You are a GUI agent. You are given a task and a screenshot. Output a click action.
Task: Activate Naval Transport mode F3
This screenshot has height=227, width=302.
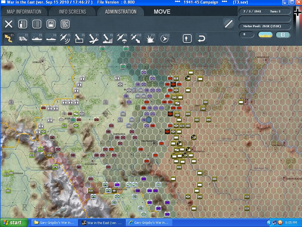pyautogui.click(x=37, y=38)
